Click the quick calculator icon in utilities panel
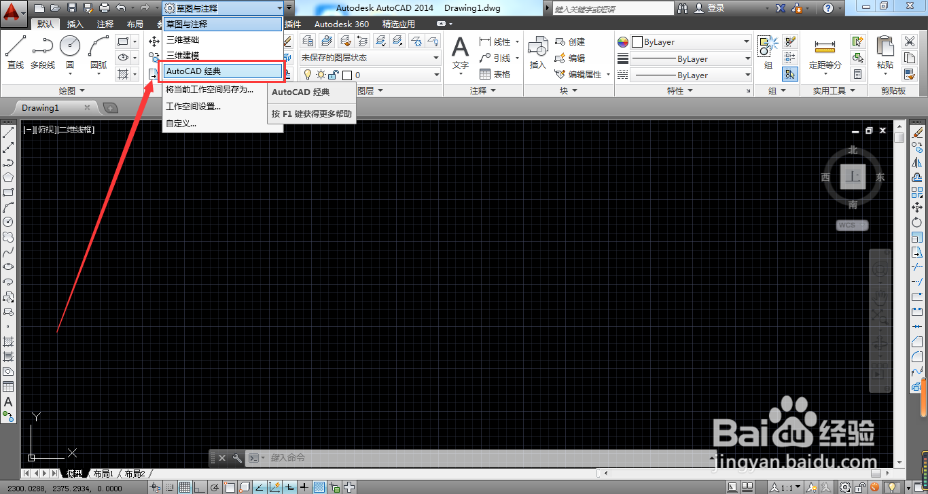The height and width of the screenshot is (494, 928). coord(858,74)
